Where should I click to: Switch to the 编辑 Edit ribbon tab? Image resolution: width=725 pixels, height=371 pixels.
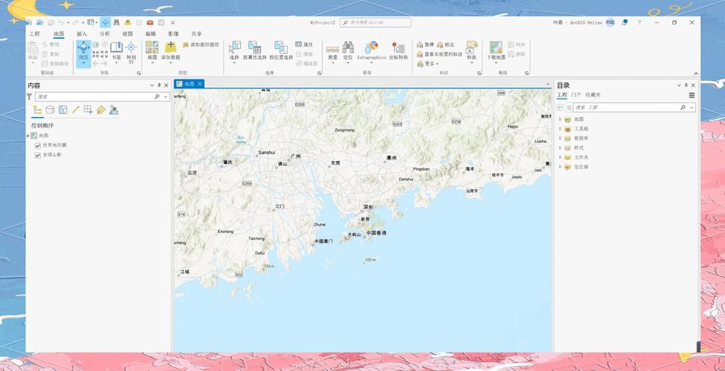(x=151, y=33)
